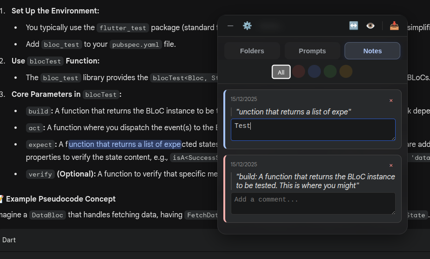Click "bloc_test" in the "Add ... to your" line
430x259 pixels.
tap(61, 44)
